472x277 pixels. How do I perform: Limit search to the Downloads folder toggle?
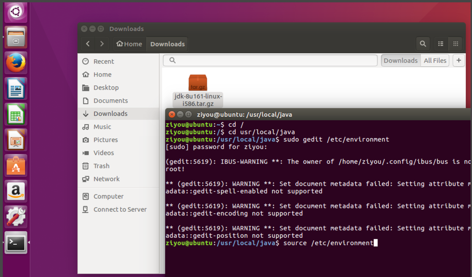click(x=400, y=60)
